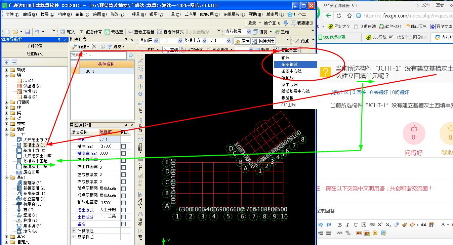This screenshot has height=245, width=453.
Task: Click the 问得好 like circle
Action: 414,134
